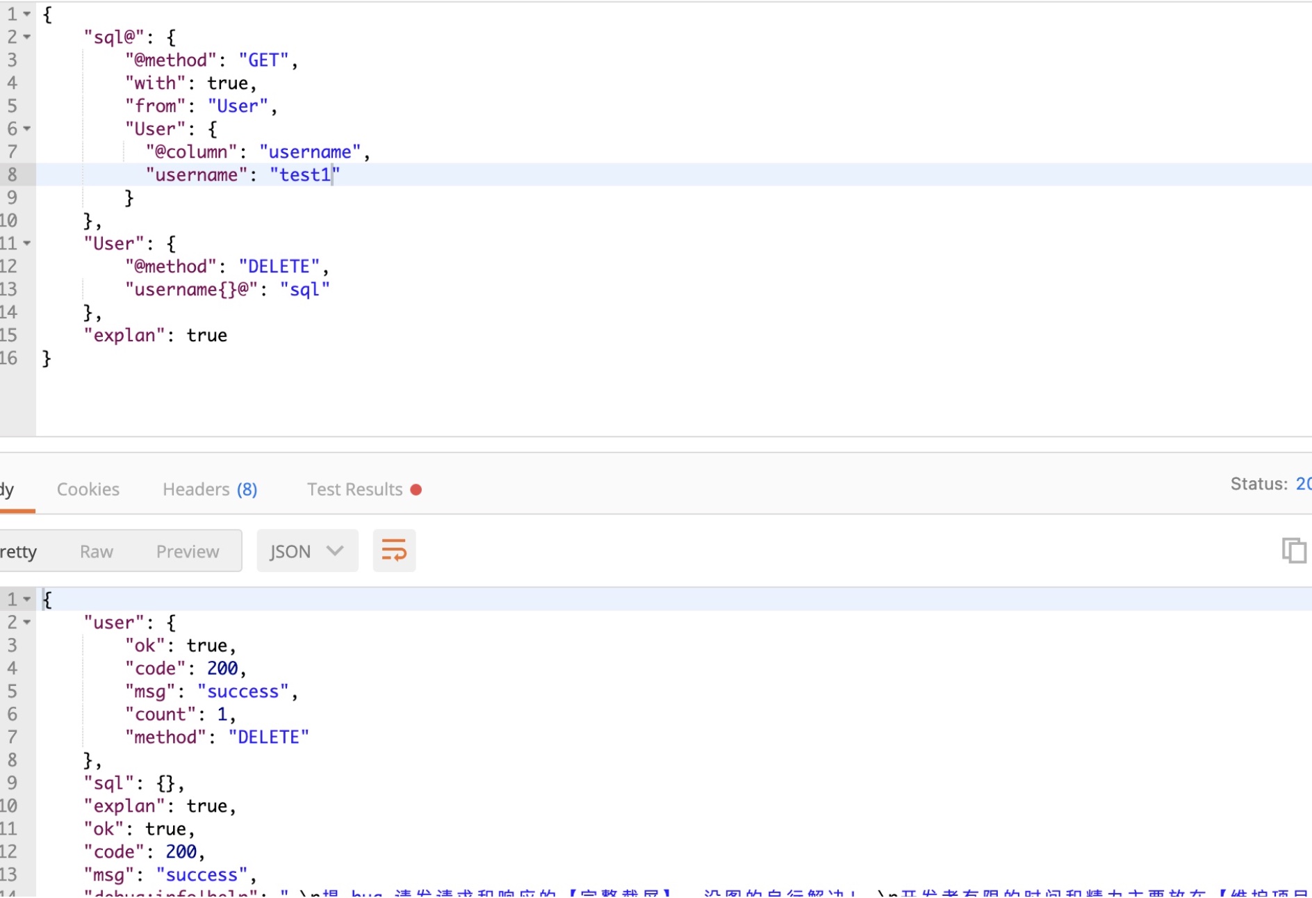This screenshot has width=1312, height=898.
Task: Click the wrap lines icon
Action: tap(394, 551)
